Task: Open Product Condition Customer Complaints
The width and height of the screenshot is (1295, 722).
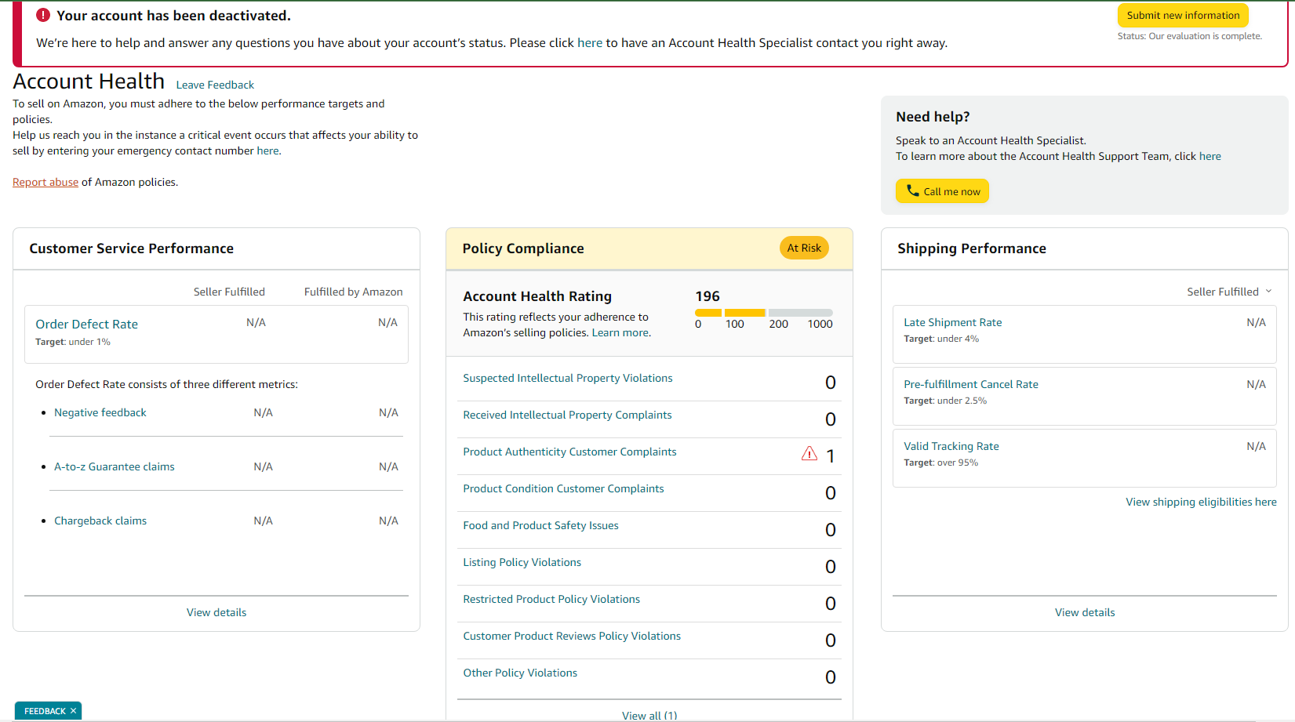Action: [563, 488]
